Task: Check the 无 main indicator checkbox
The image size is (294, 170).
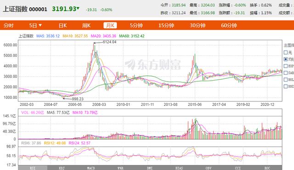Action: pyautogui.click(x=286, y=52)
